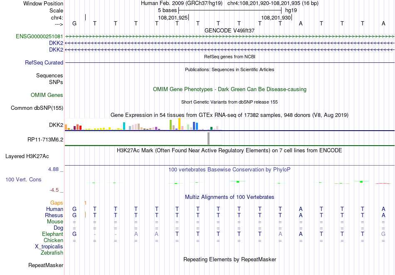Click the 4.88 conservation scale value
The image size is (395, 275).
[x=54, y=169]
